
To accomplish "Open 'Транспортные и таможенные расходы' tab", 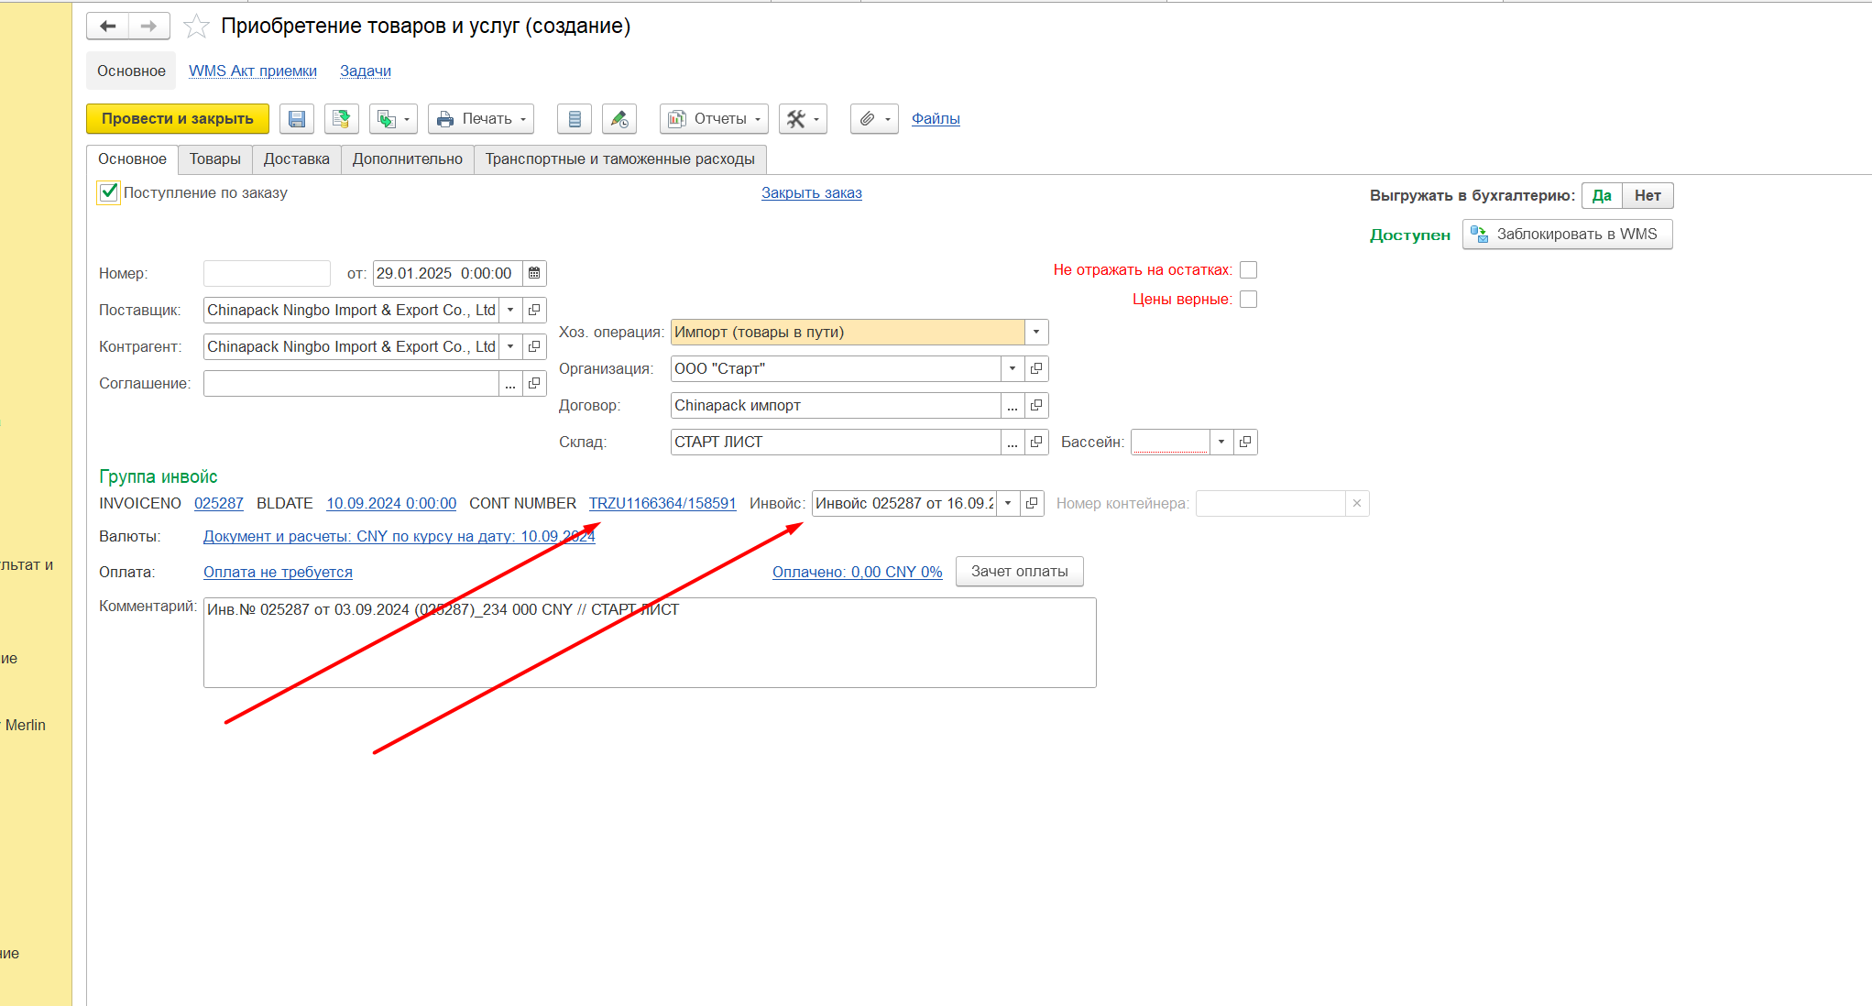I will (619, 159).
